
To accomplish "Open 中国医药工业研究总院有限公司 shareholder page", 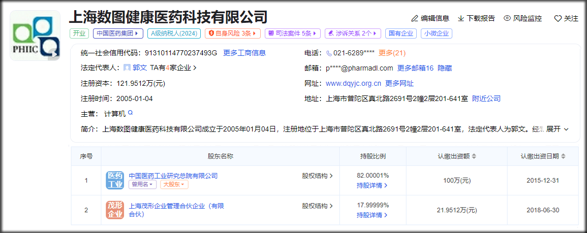I will [x=173, y=176].
